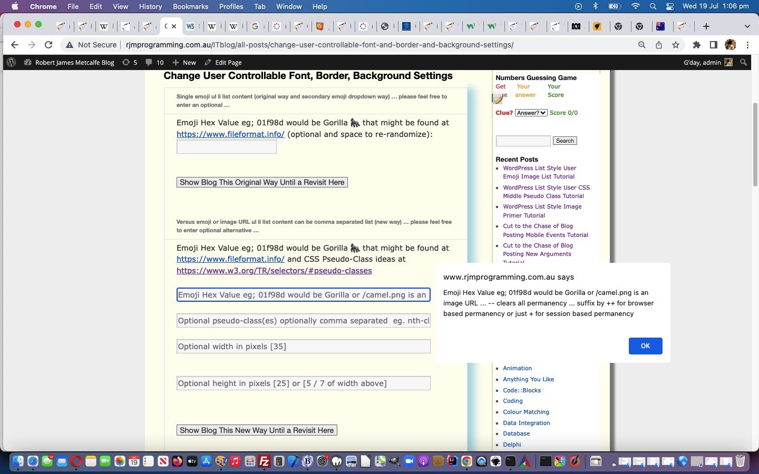This screenshot has width=759, height=474.
Task: Click the WordPress admin bar search icon
Action: 744,62
